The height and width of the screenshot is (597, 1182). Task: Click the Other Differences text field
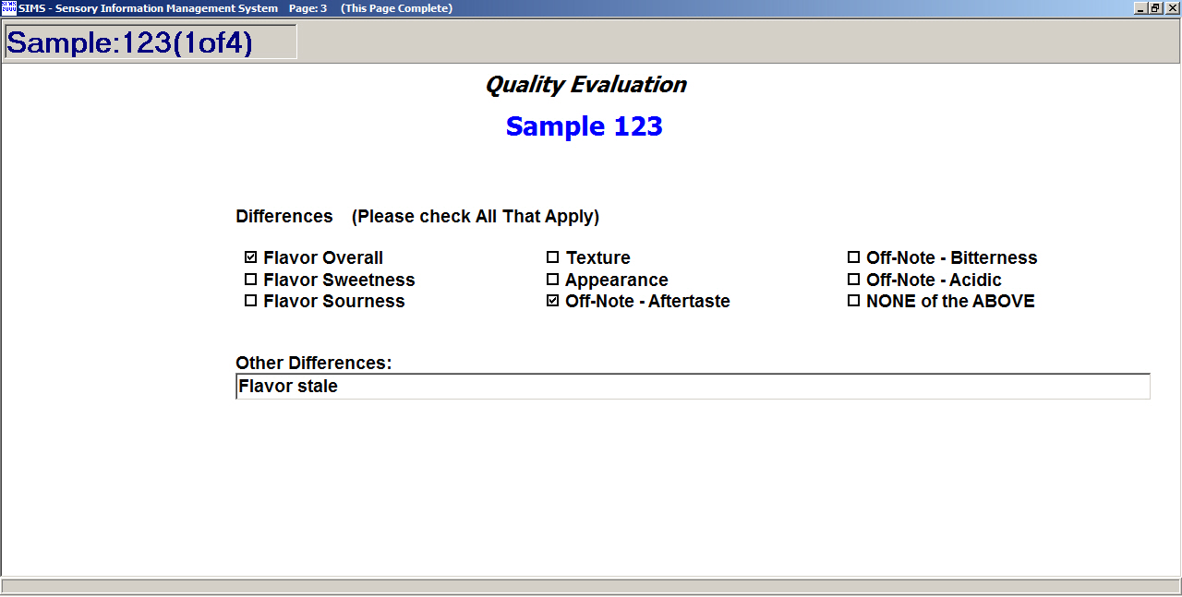[693, 387]
